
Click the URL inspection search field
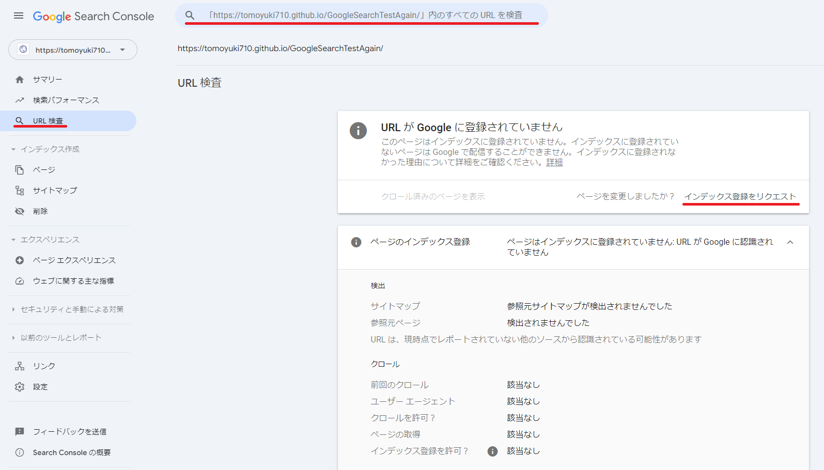pyautogui.click(x=362, y=15)
